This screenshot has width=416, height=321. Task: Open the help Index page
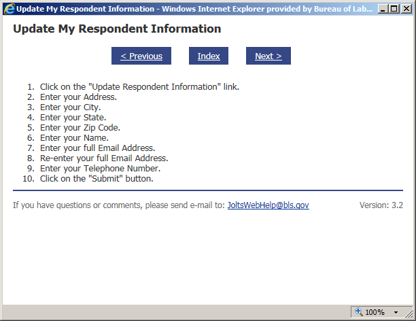point(209,56)
